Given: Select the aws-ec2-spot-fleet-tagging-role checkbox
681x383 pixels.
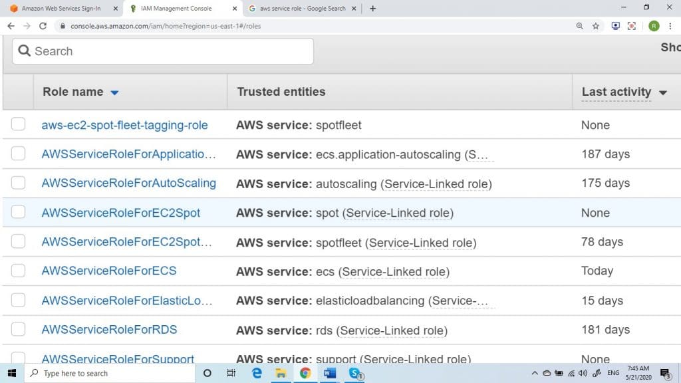Looking at the screenshot, I should tap(18, 124).
